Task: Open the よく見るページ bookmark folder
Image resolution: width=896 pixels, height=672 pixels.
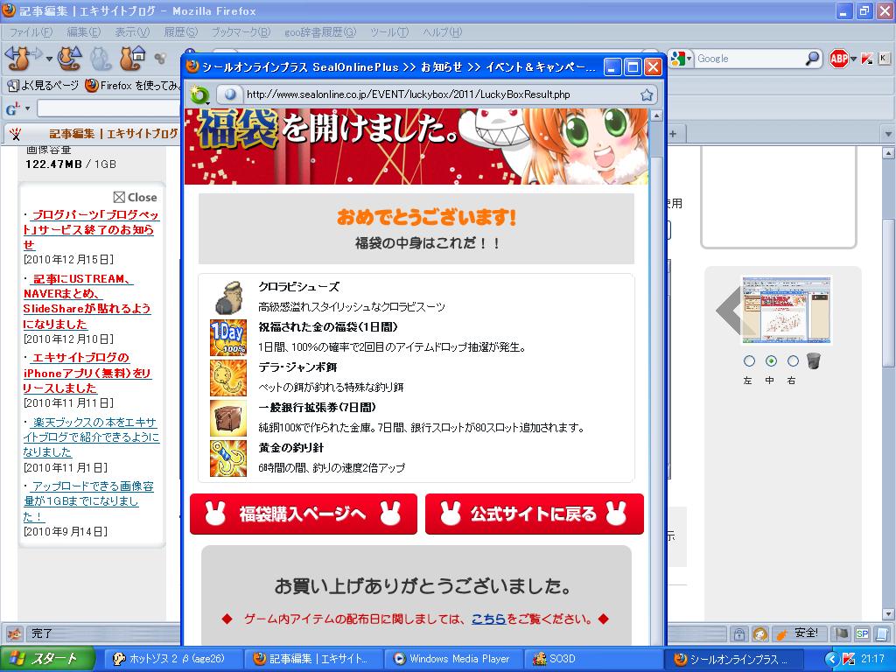Action: pyautogui.click(x=44, y=86)
